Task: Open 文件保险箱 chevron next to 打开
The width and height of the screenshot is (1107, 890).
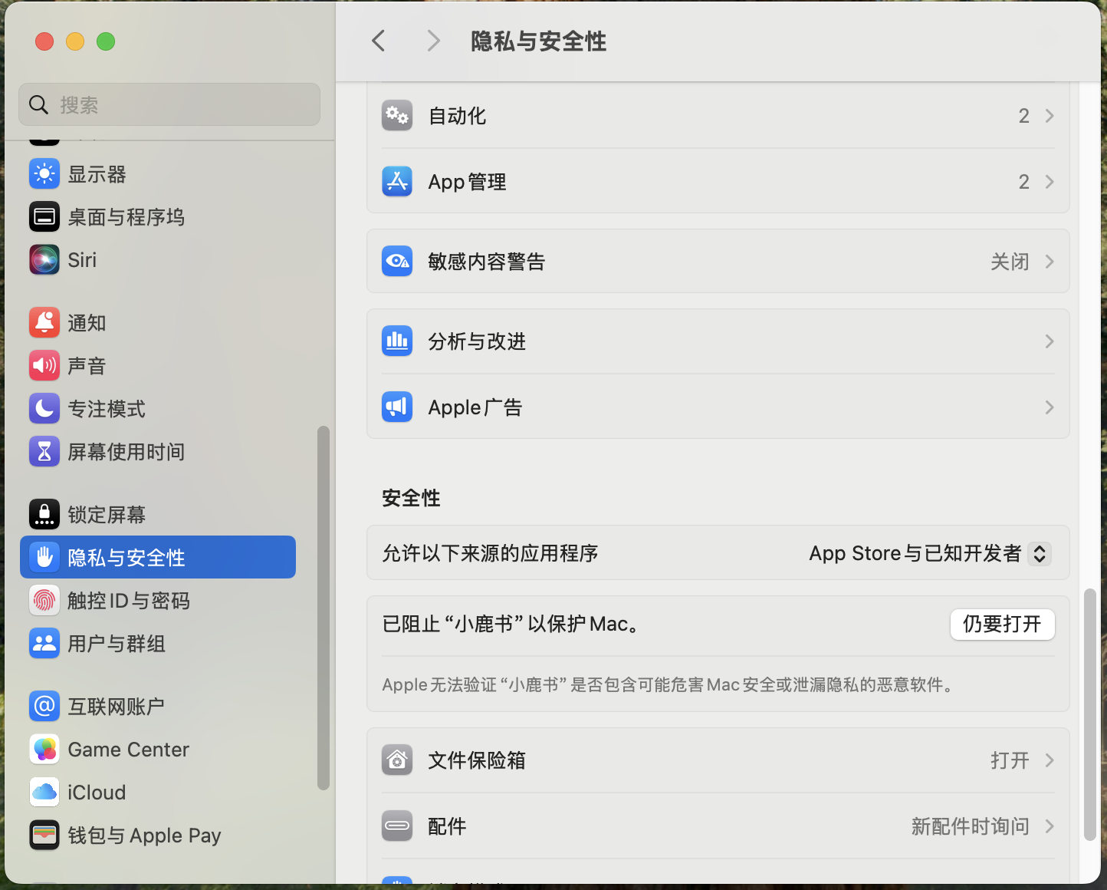Action: coord(1050,760)
